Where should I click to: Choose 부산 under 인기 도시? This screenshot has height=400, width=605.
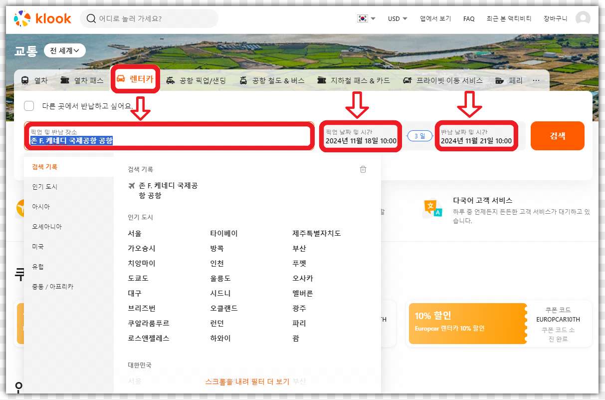coord(299,248)
